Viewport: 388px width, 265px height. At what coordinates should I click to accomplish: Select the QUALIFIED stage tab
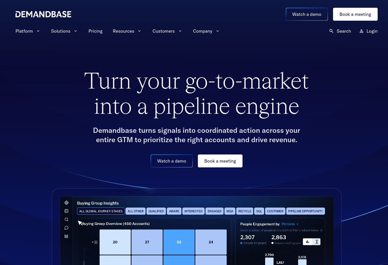(x=156, y=211)
